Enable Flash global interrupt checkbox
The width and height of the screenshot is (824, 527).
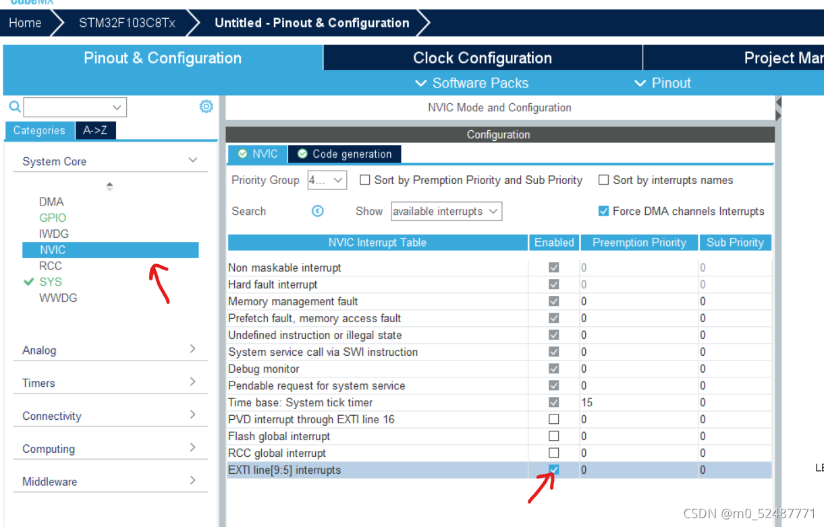(554, 436)
